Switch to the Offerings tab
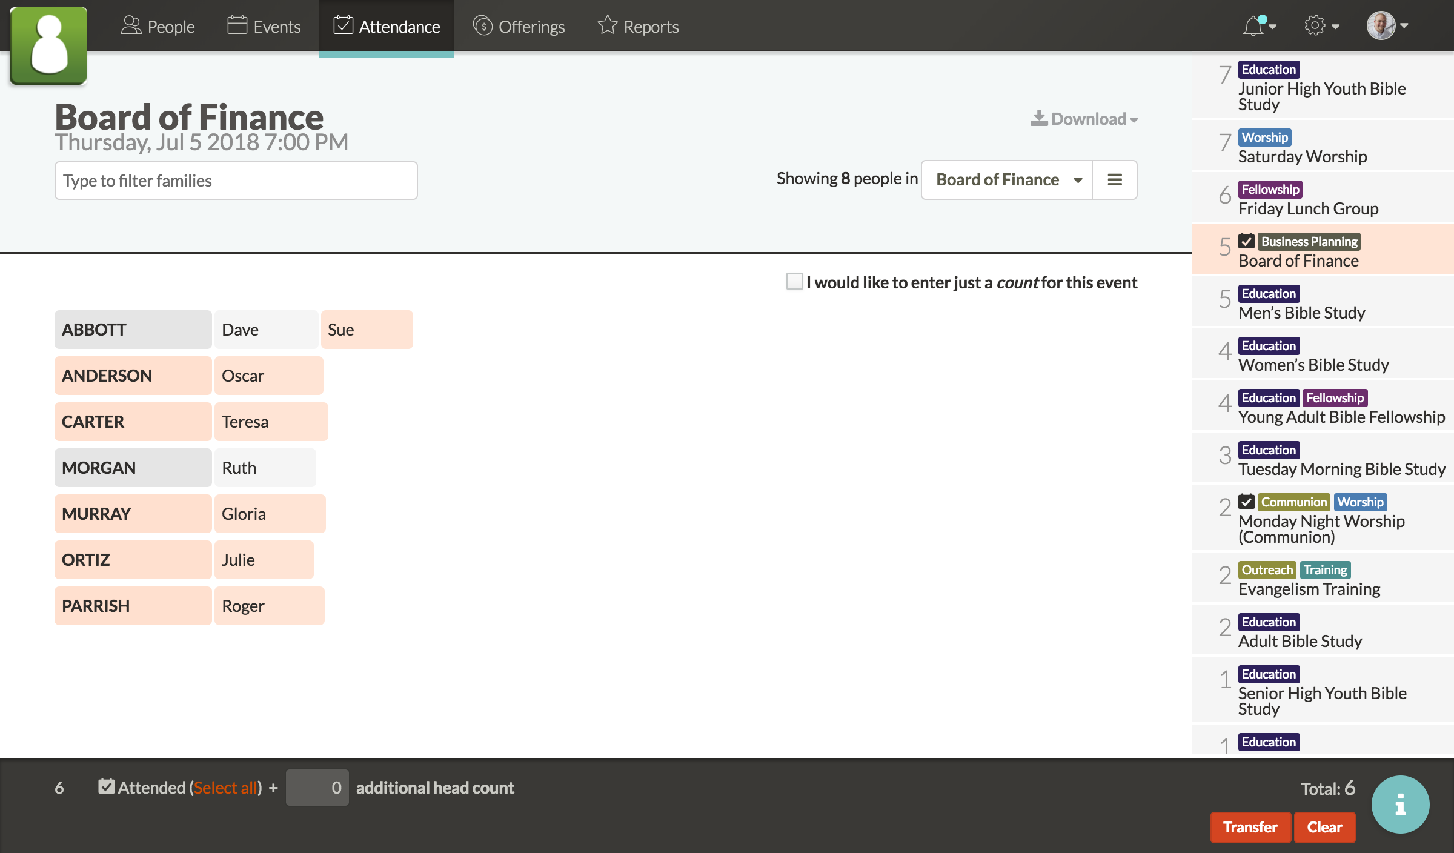Screen dimensions: 1454x853 519,27
